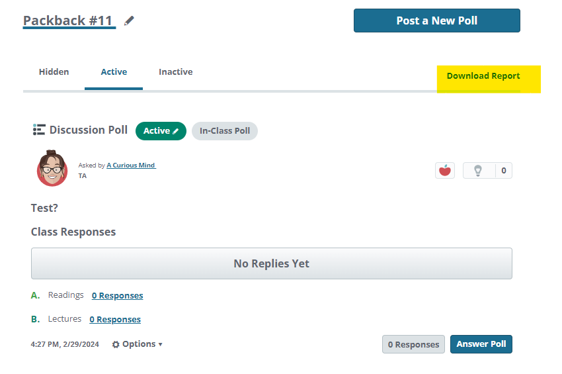This screenshot has width=562, height=374.
Task: Switch to the Hidden tab
Action: tap(54, 72)
